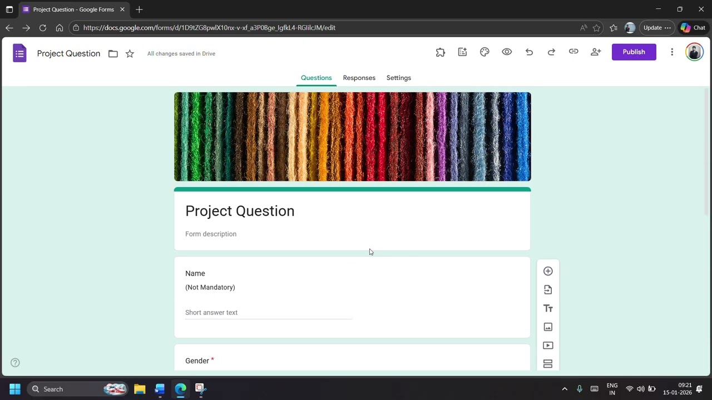Open the import questions sheet icon

coord(462,52)
